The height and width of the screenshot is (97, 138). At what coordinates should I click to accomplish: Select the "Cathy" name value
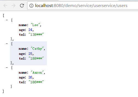37,48
